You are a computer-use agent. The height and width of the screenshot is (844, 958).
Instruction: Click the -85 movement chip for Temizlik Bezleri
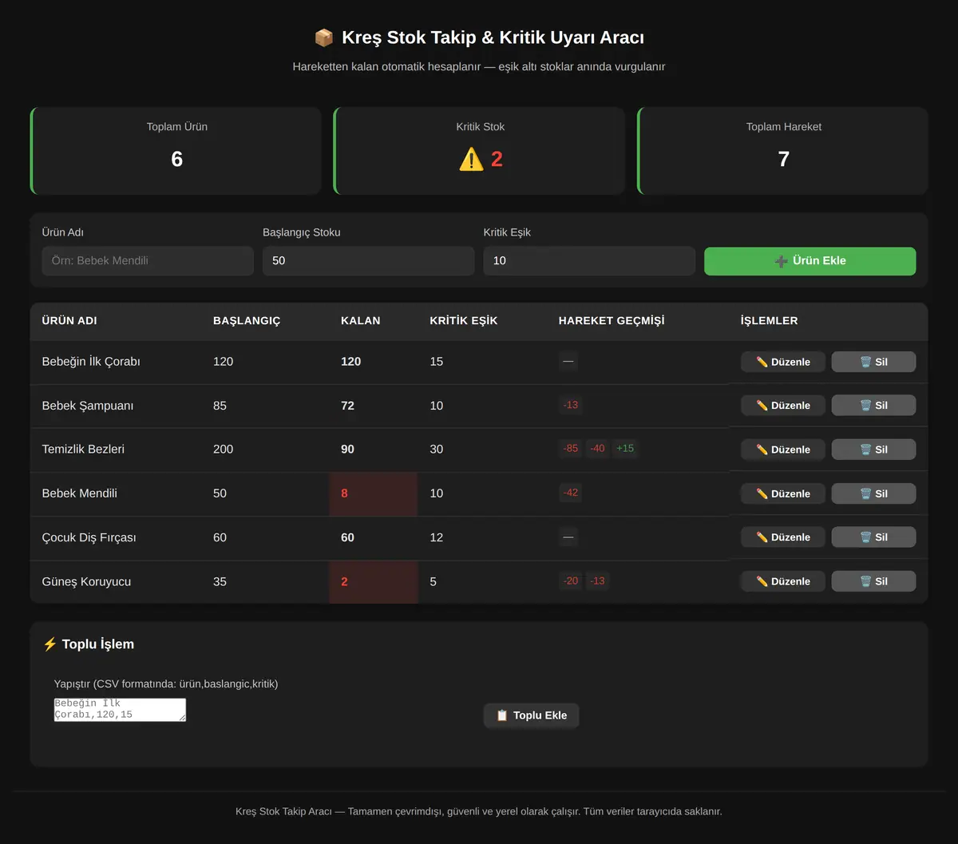570,449
